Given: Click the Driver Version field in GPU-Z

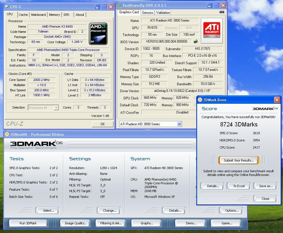Looking at the screenshot, I should [x=182, y=90].
